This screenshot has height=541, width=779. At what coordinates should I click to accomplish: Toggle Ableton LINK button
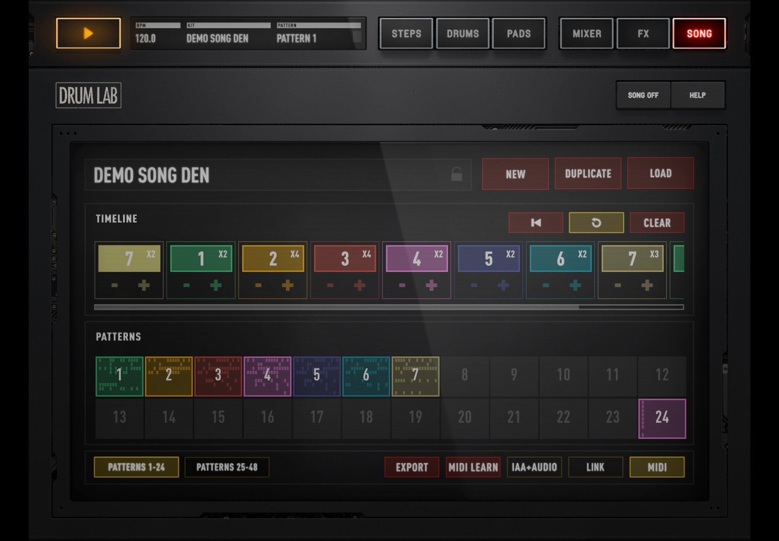[595, 467]
